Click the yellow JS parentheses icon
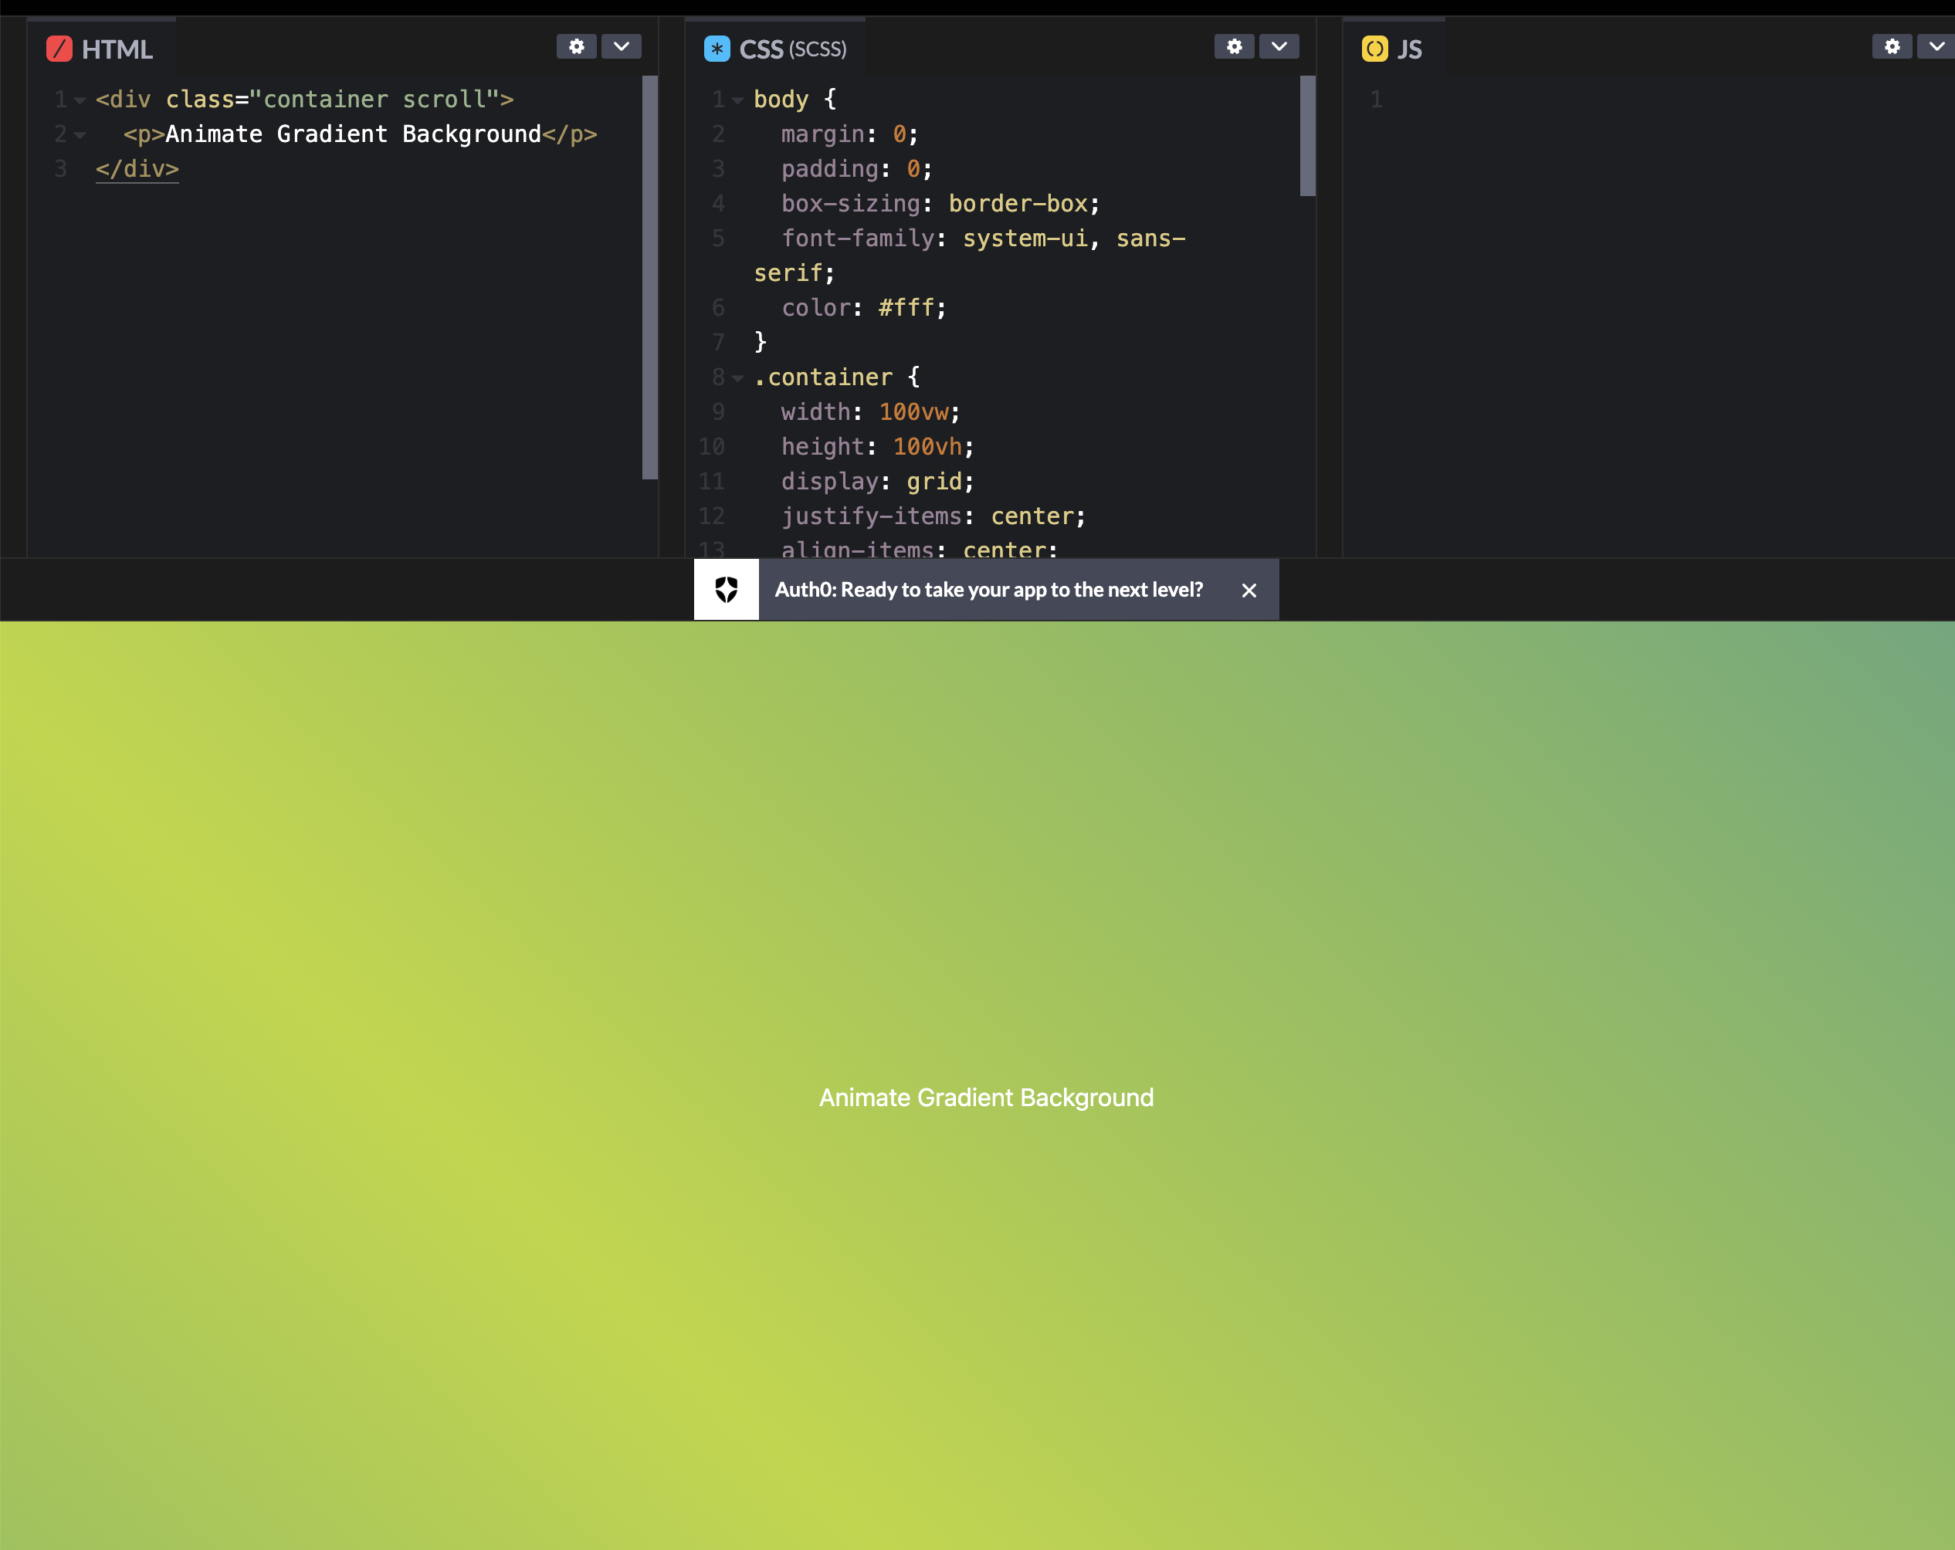1955x1550 pixels. click(1374, 49)
